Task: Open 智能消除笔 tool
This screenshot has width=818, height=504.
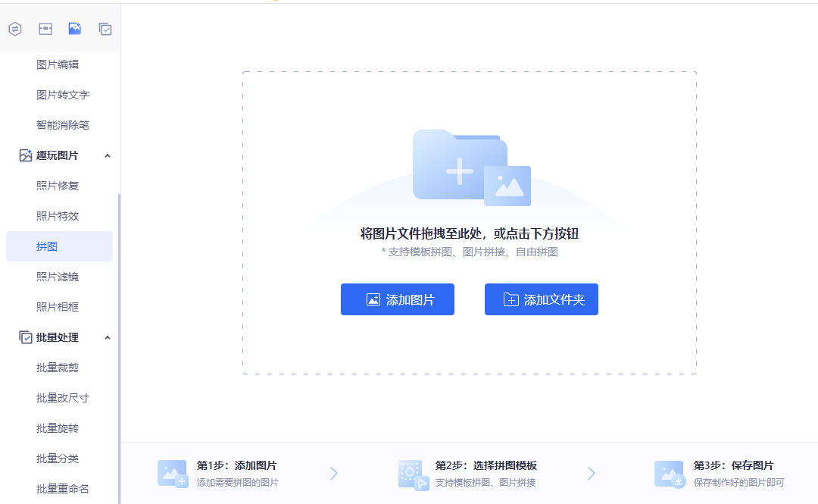Action: tap(63, 125)
